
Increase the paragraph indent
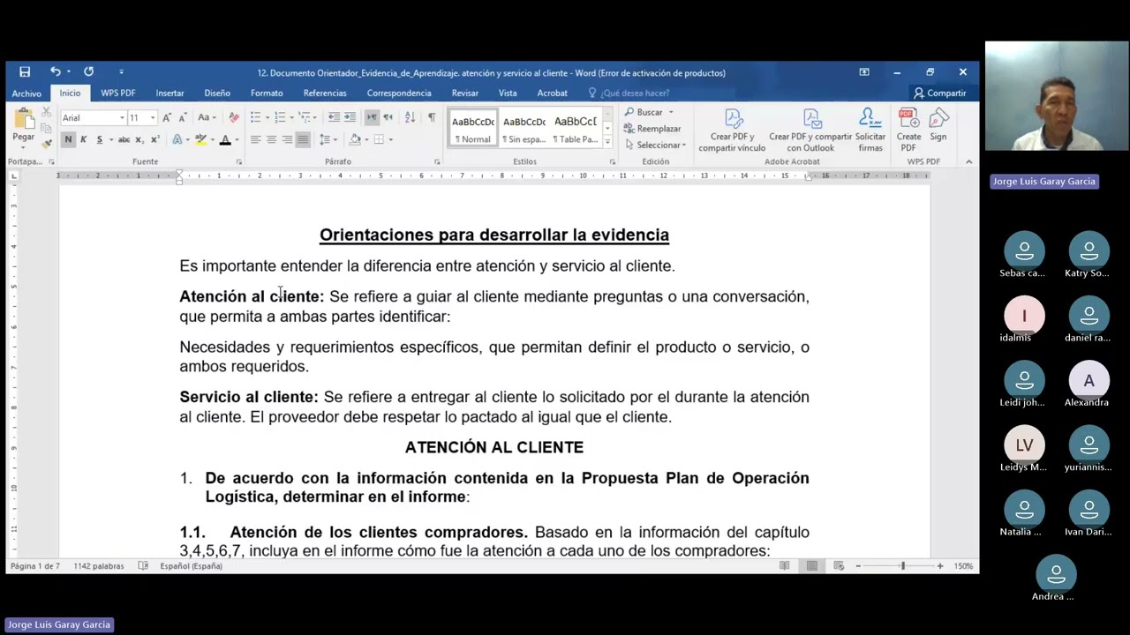point(350,117)
